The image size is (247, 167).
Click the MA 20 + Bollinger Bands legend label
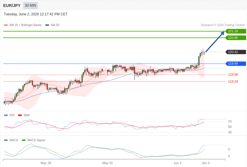point(26,25)
